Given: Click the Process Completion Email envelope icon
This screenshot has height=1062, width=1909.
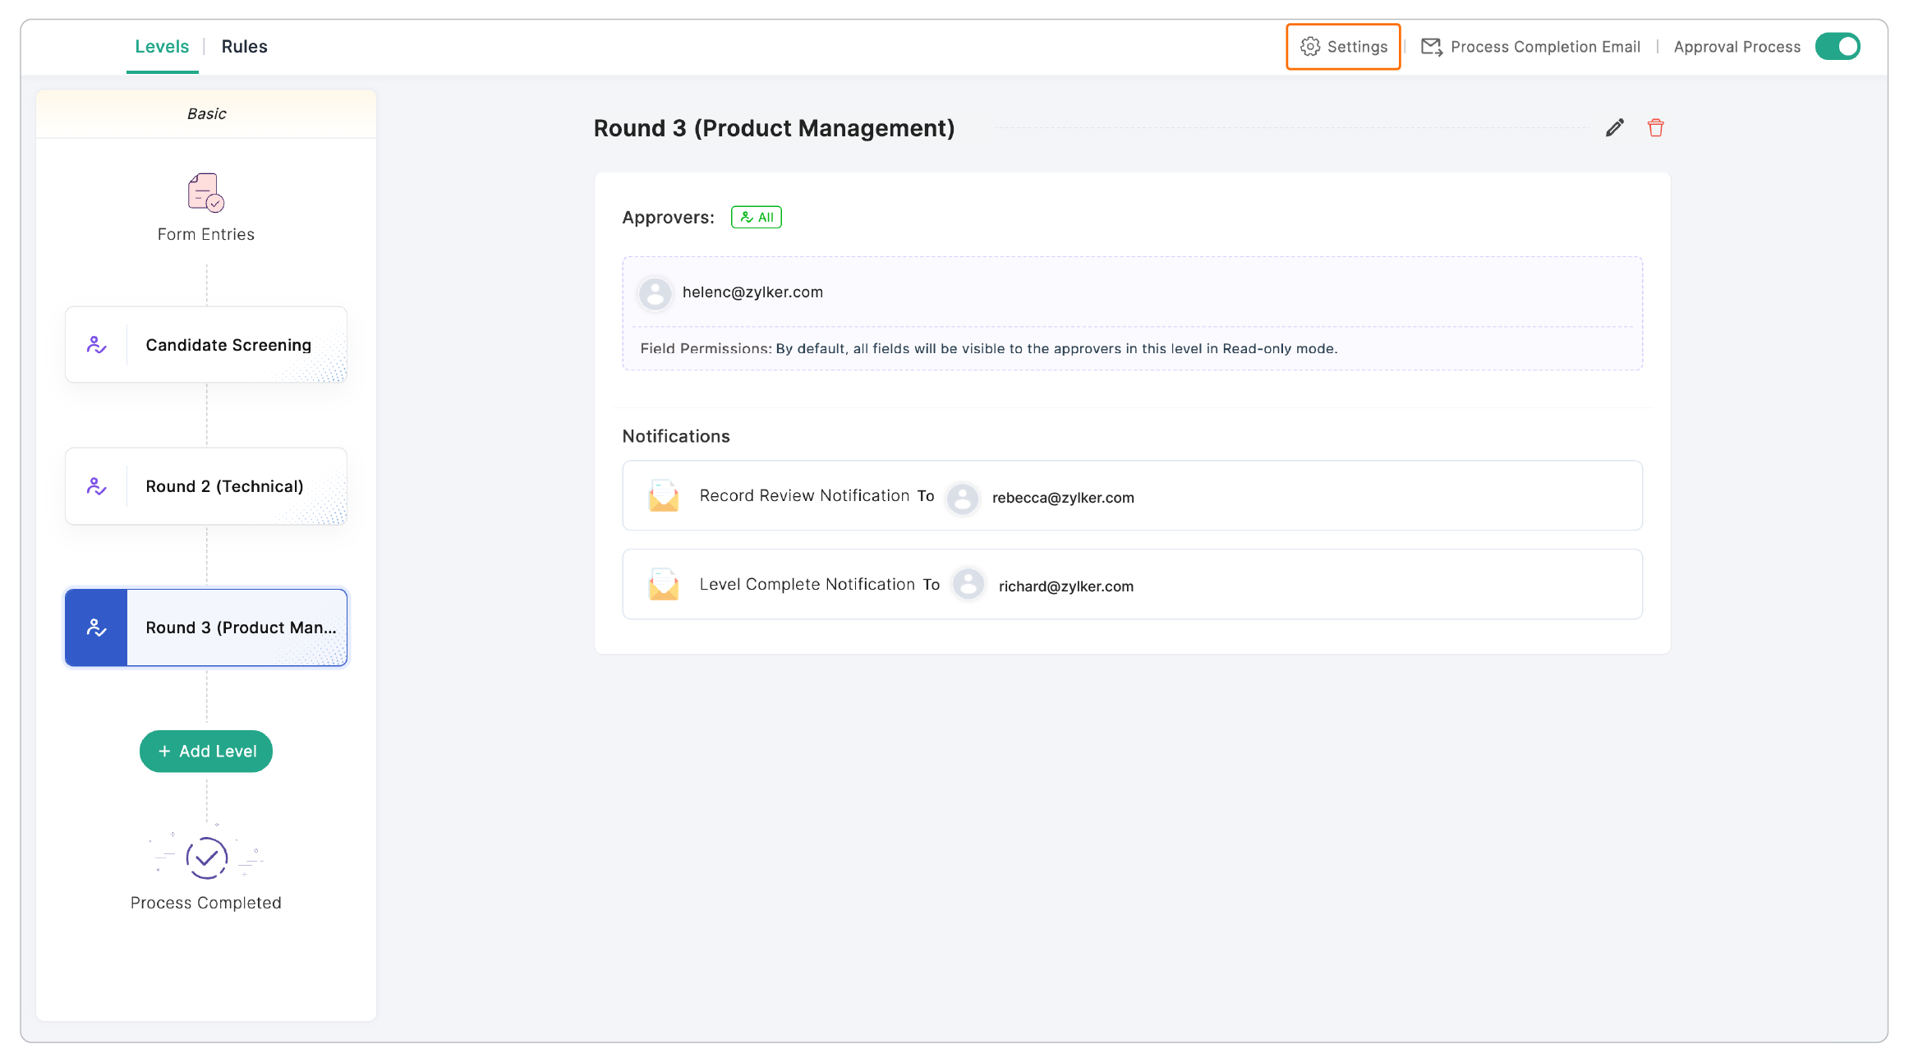Looking at the screenshot, I should 1431,47.
